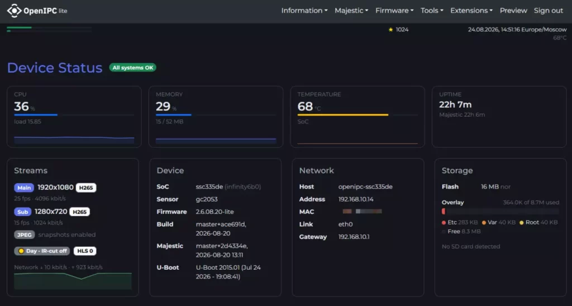Viewport: 572px width, 306px height.
Task: Click the network traffic green graph
Action: click(73, 281)
